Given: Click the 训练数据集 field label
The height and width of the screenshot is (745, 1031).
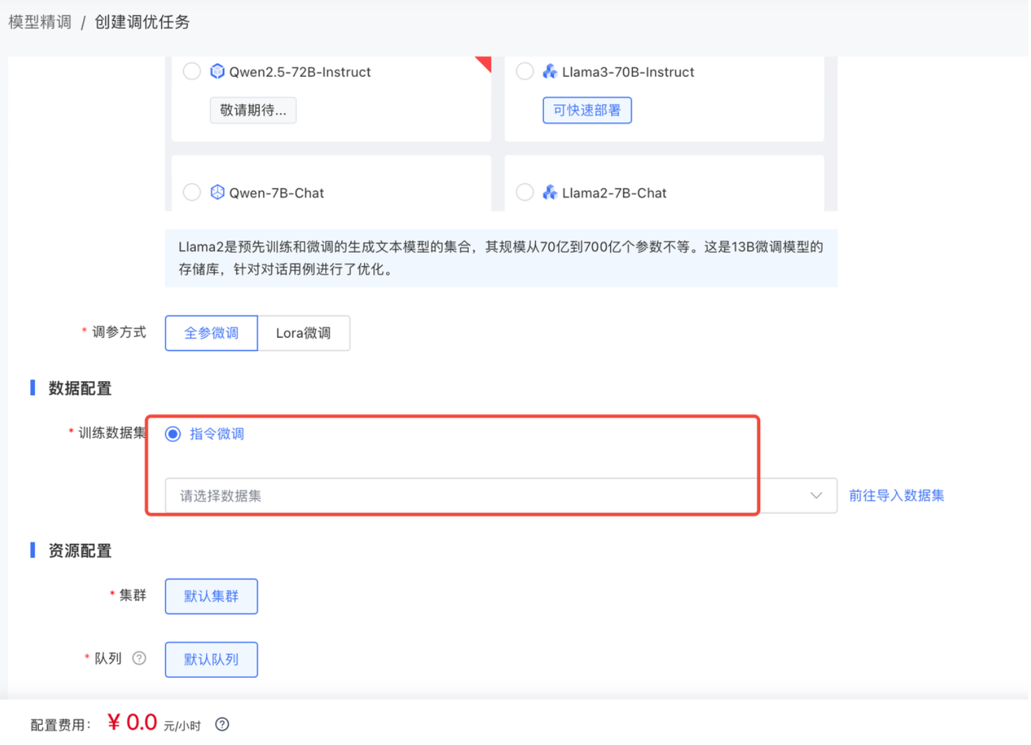Looking at the screenshot, I should 112,433.
